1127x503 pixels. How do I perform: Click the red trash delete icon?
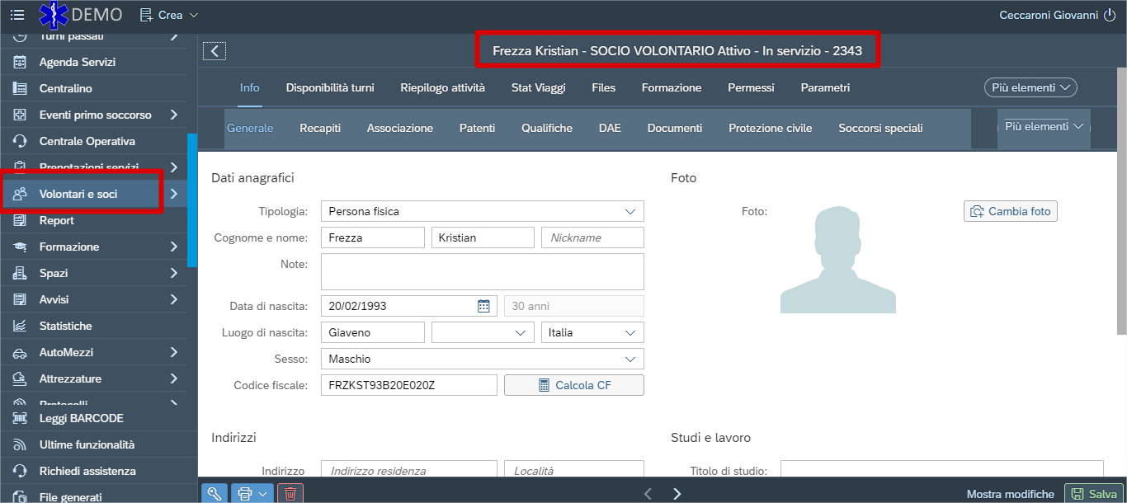tap(290, 493)
